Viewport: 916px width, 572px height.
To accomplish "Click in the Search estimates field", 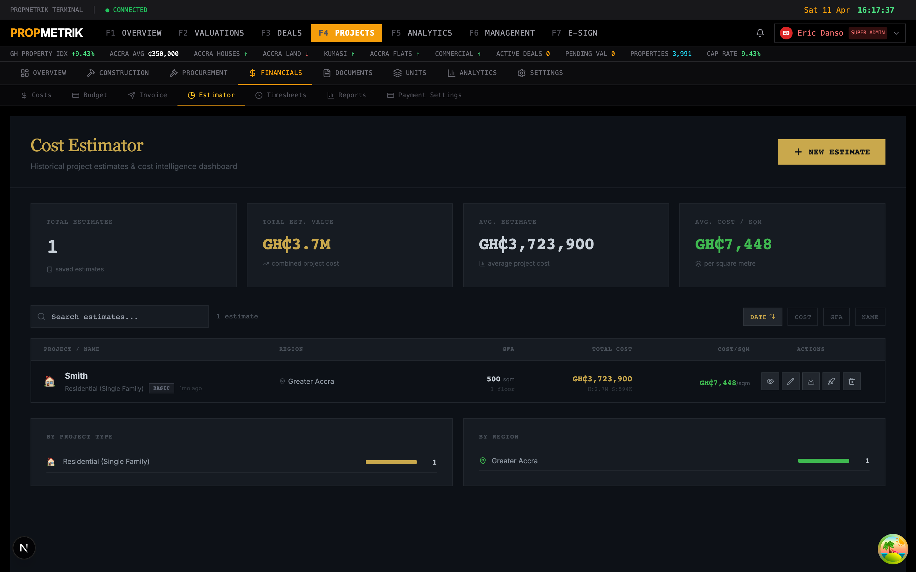I will pos(120,317).
